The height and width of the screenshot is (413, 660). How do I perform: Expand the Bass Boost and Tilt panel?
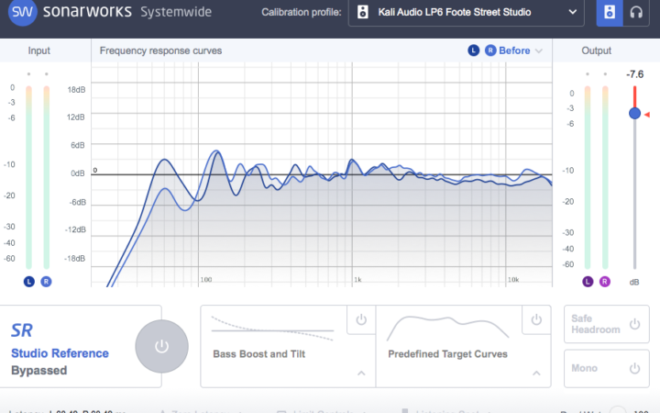point(360,374)
